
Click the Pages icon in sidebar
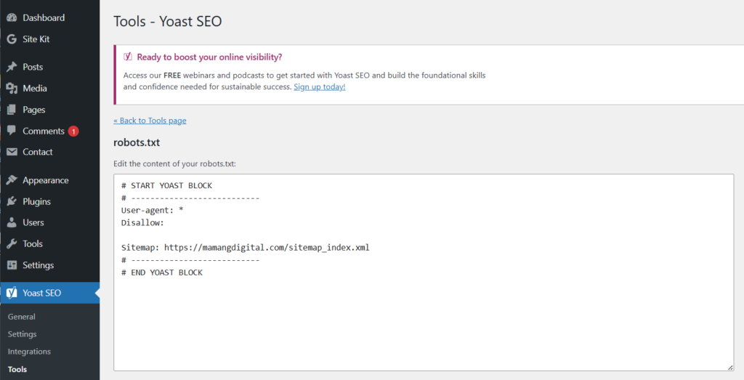coord(12,110)
